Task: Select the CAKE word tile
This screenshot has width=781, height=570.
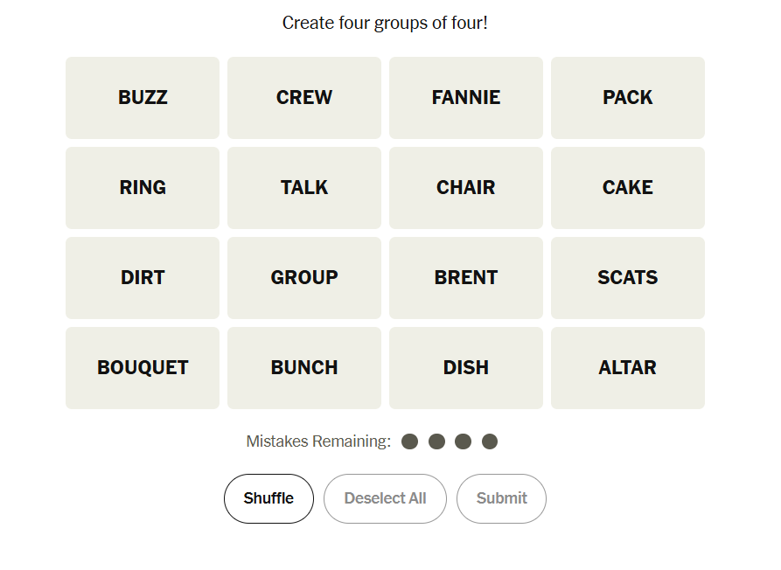Action: tap(628, 188)
